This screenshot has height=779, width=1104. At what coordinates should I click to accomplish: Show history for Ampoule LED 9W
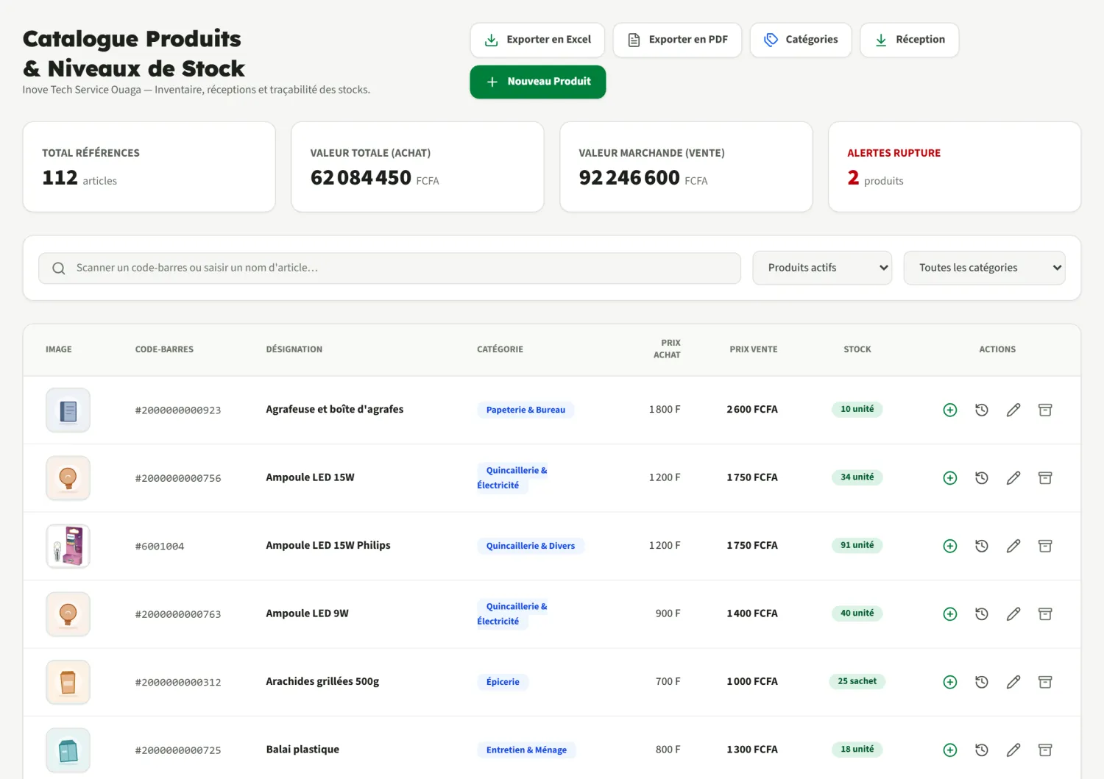pyautogui.click(x=982, y=613)
